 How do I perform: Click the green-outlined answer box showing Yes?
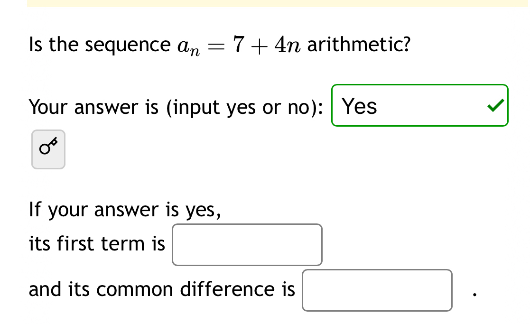pyautogui.click(x=419, y=105)
